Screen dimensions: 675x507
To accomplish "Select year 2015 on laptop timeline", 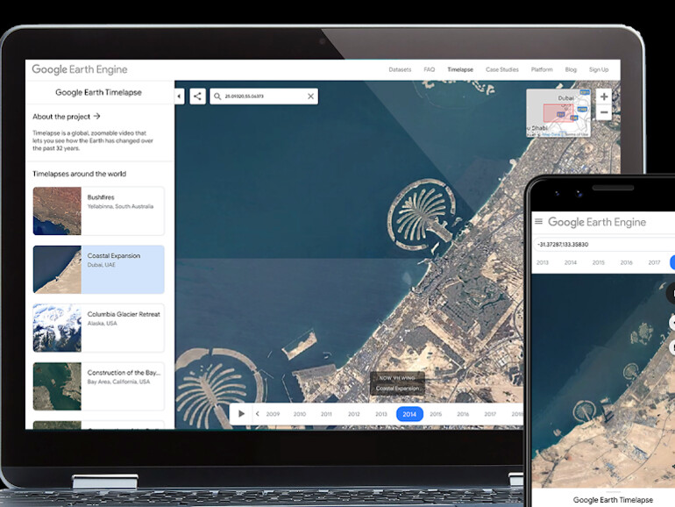I will tap(436, 414).
